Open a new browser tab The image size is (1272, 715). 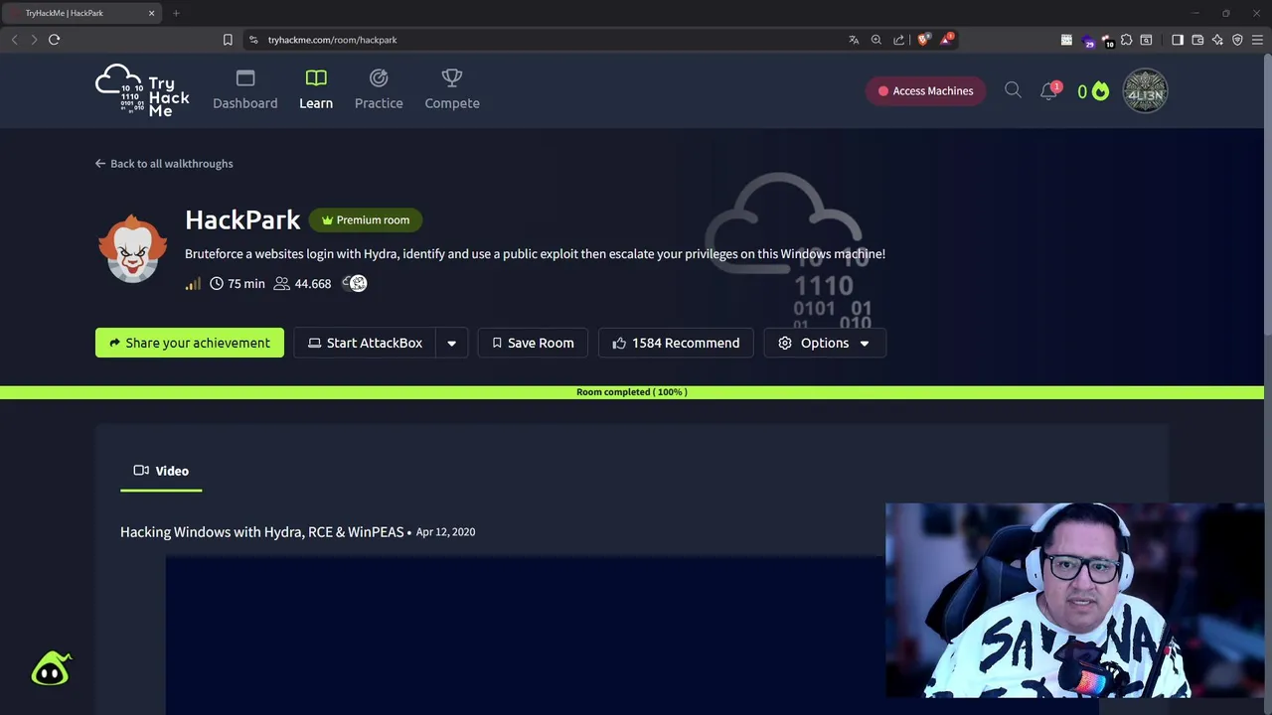[176, 13]
